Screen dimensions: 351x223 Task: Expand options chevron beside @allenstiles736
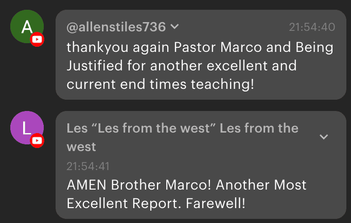[174, 27]
